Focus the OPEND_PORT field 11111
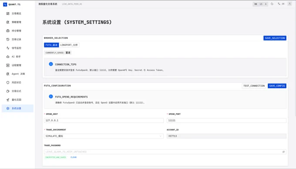 pos(226,121)
